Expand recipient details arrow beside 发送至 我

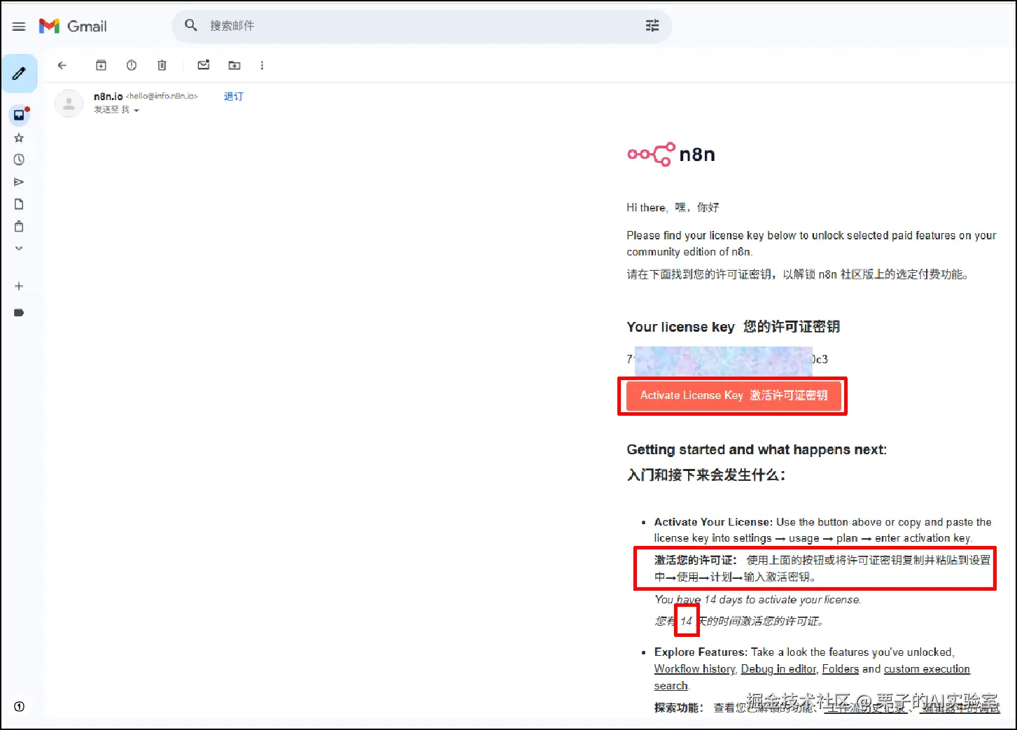click(x=136, y=111)
